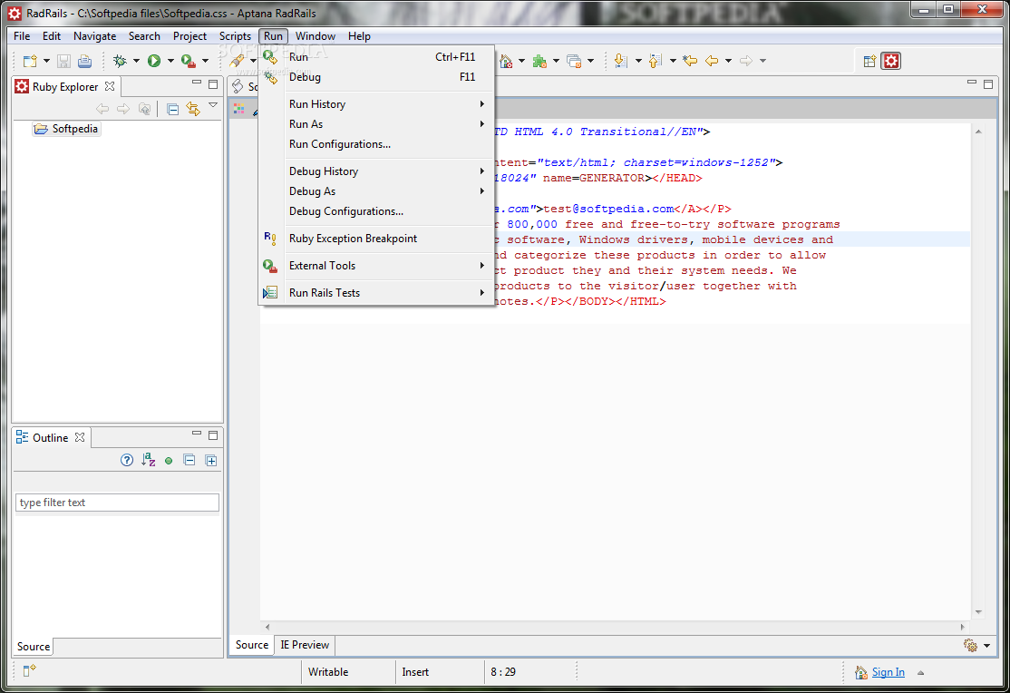Click the Previous Annotation up-arrow icon
Screen dimensions: 1010x693
click(656, 61)
